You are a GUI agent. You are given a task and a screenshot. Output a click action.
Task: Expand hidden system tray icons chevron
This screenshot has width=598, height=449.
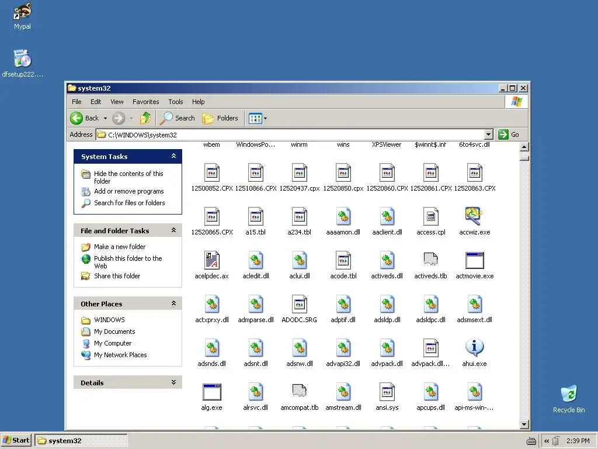pyautogui.click(x=547, y=441)
